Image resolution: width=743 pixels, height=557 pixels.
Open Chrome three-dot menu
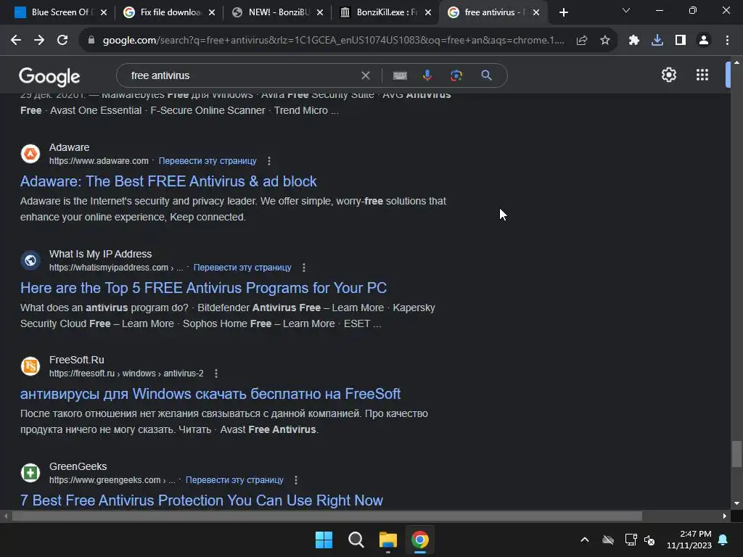(727, 41)
